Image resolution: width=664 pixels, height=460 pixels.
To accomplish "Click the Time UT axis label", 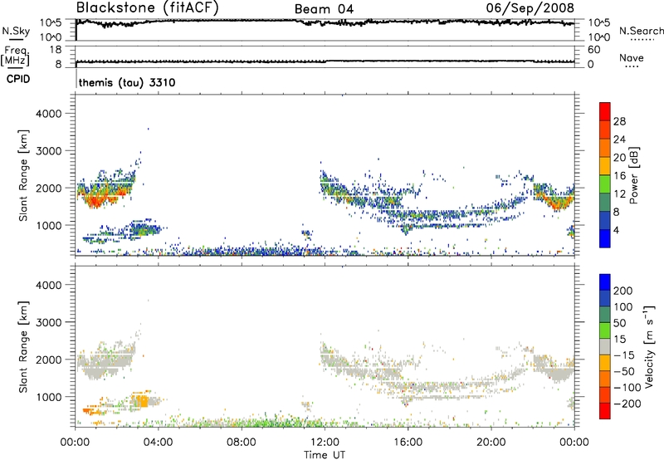I will coord(325,455).
